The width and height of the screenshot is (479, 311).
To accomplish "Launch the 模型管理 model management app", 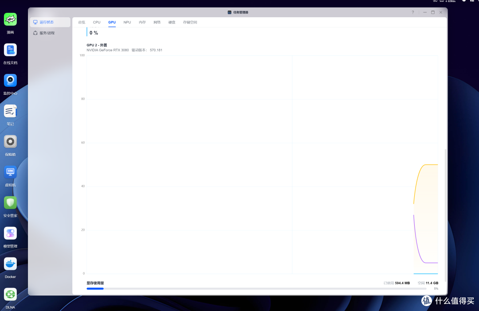I will tap(10, 233).
